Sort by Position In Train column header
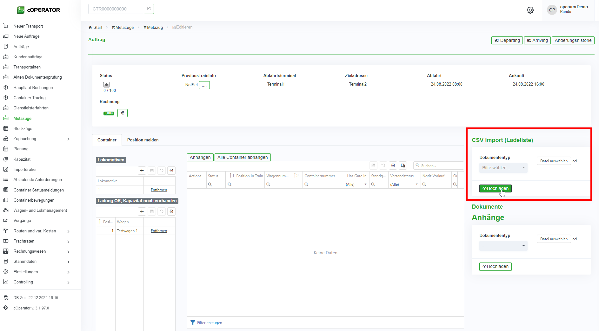The image size is (599, 331). pos(249,176)
